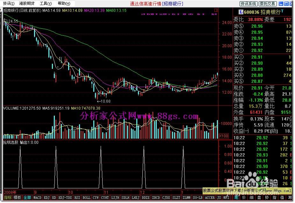Click the 卖① price 20.92

(257, 50)
